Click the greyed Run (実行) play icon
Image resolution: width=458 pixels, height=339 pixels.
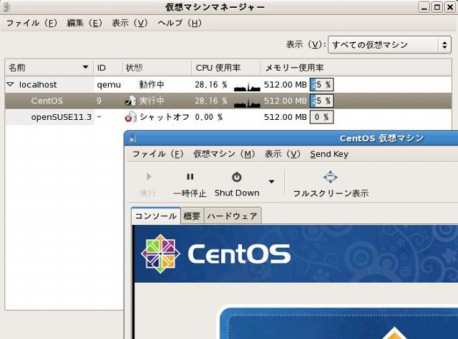point(149,176)
